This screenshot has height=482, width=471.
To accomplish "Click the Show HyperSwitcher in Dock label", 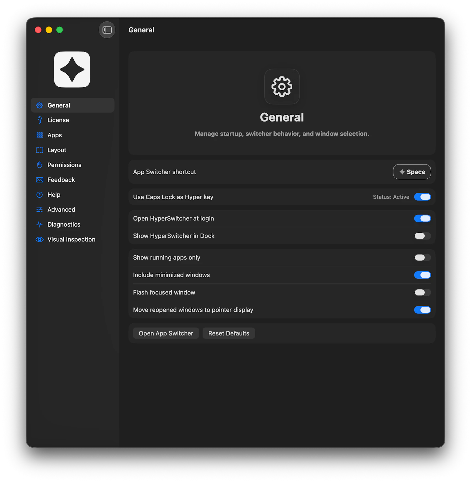I will (x=174, y=236).
